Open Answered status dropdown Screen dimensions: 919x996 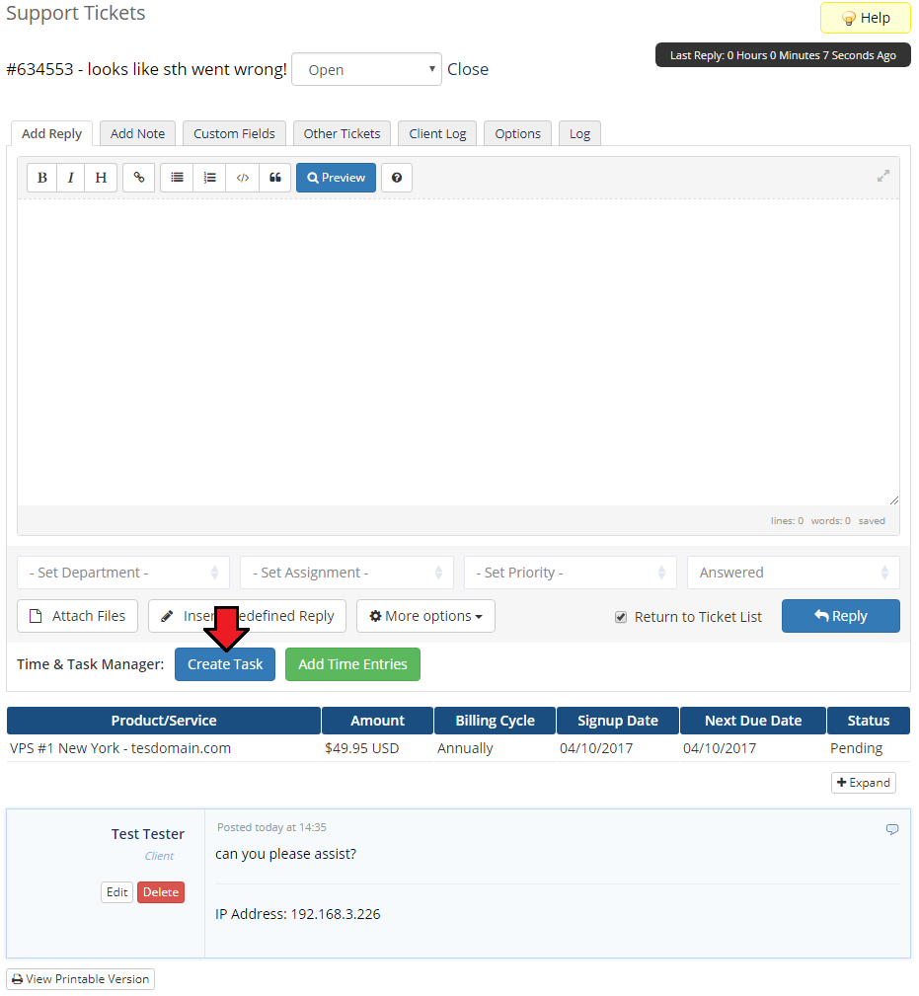pyautogui.click(x=794, y=573)
